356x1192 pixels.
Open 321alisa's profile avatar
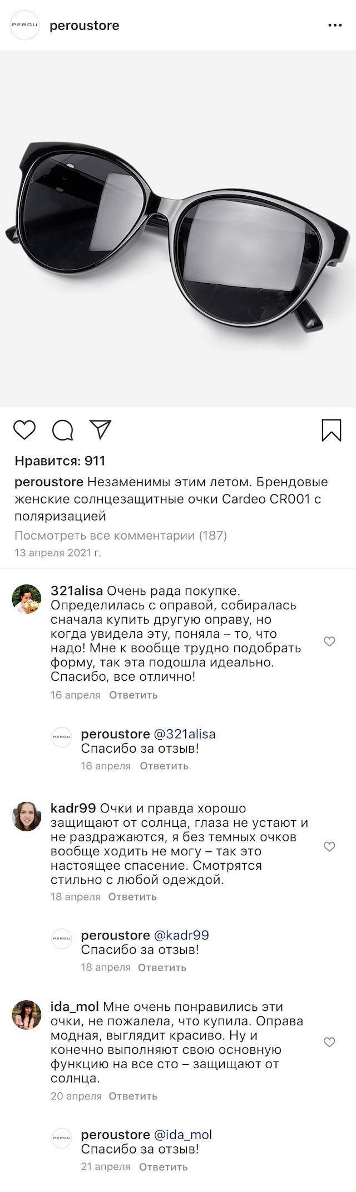click(x=27, y=599)
